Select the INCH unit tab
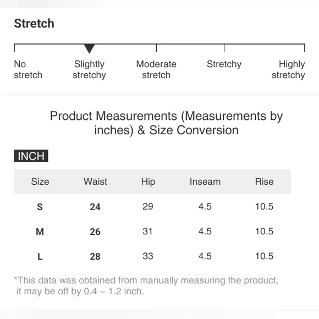319x319 pixels. click(x=31, y=156)
